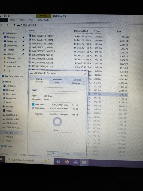Screen dimensions: 143x191
Task: Open the SOS folder in sidebar
Action: (7, 70)
